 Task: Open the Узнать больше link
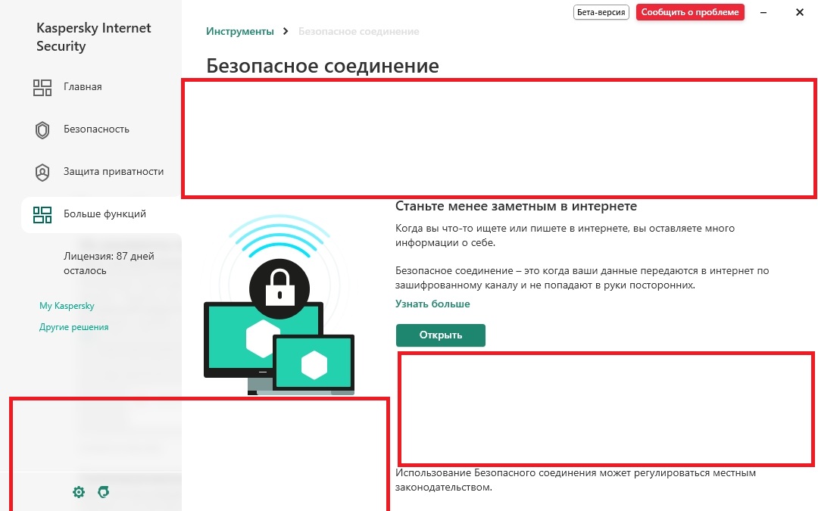(x=432, y=304)
